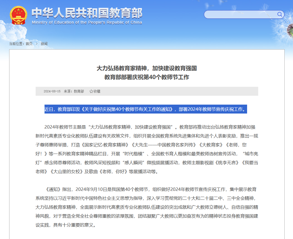Open the 首页 breadcrumb link
The height and width of the screenshot is (239, 293).
click(x=29, y=44)
